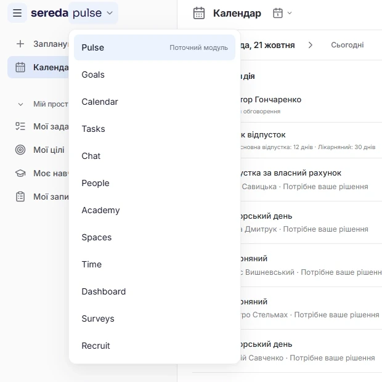382x382 pixels.
Task: Click the Календар page title
Action: pos(237,13)
